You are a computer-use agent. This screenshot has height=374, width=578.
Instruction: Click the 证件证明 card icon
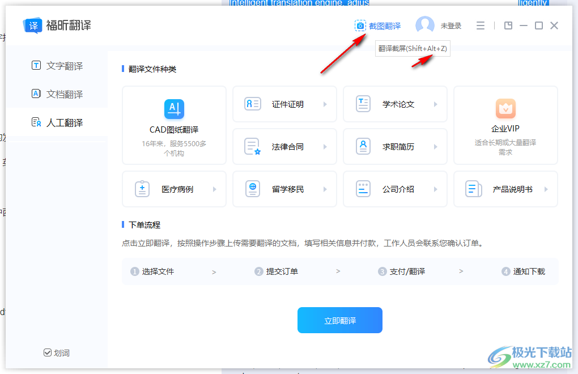(x=253, y=104)
